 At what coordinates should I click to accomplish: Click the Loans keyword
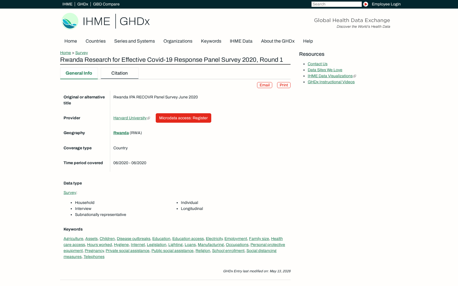click(x=190, y=245)
